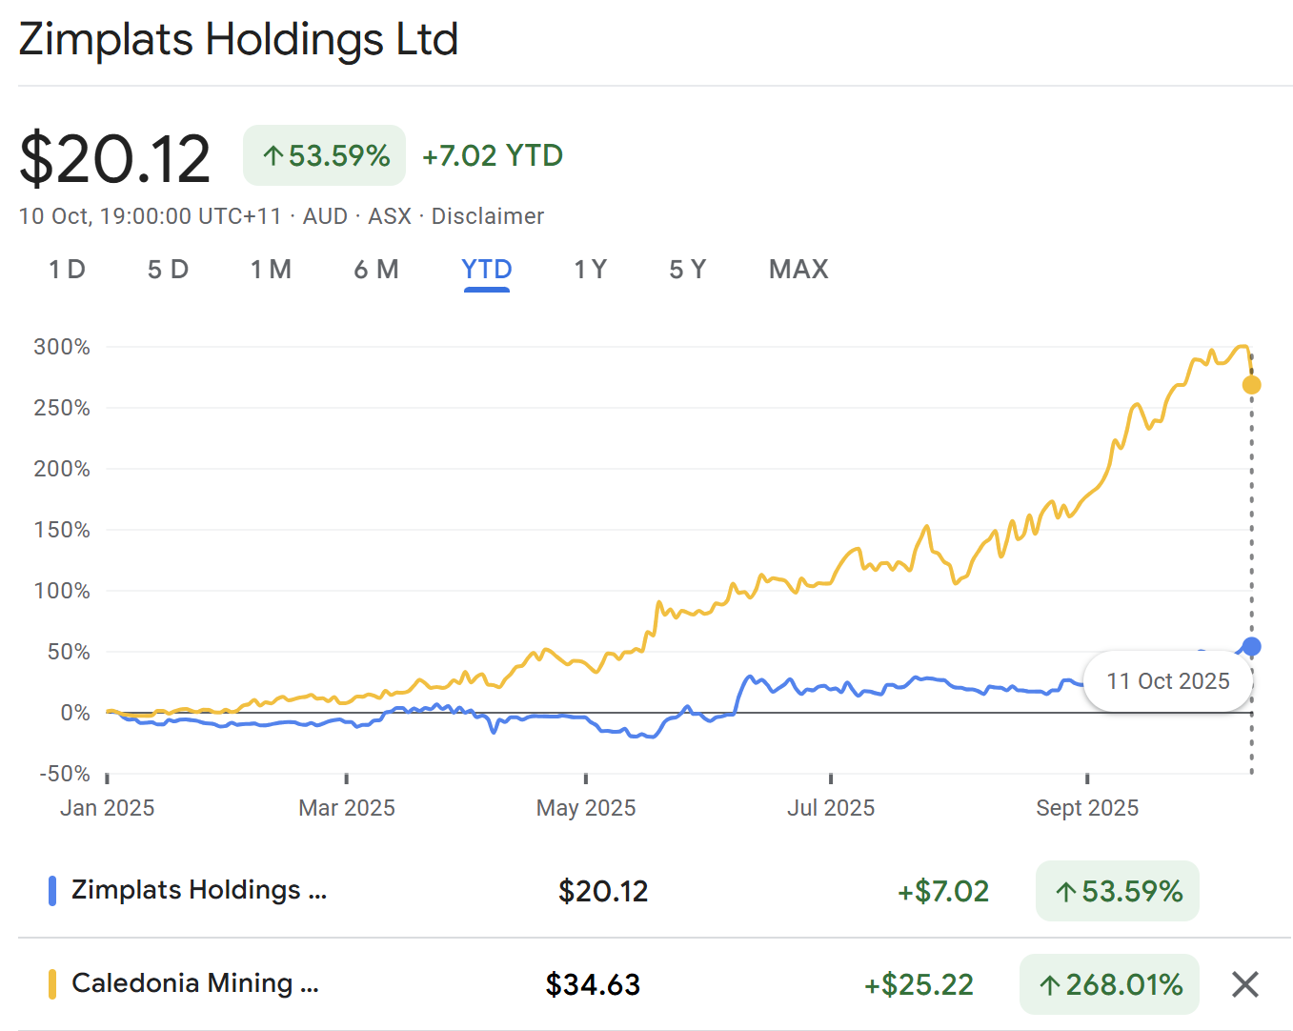
Task: Click the 11 Oct 2025 date tooltip
Action: 1168,681
